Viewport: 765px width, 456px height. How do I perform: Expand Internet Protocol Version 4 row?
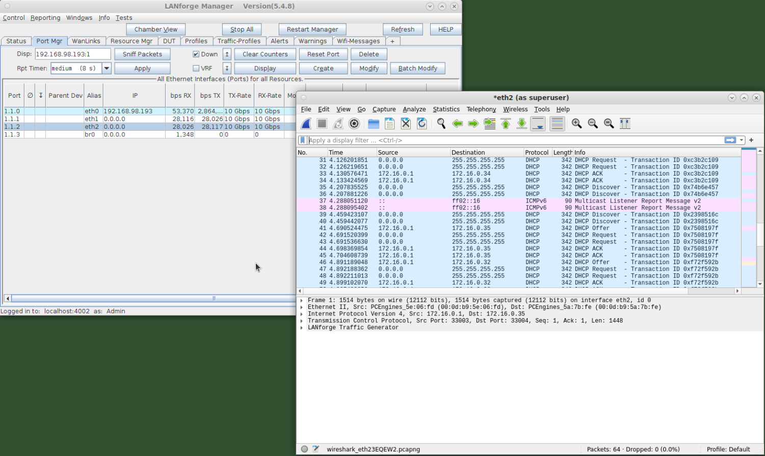pyautogui.click(x=302, y=314)
